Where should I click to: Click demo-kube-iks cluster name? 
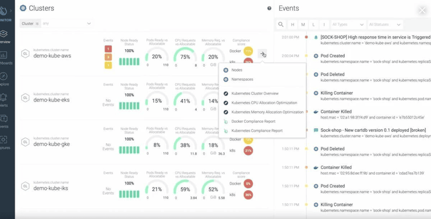[51, 188]
